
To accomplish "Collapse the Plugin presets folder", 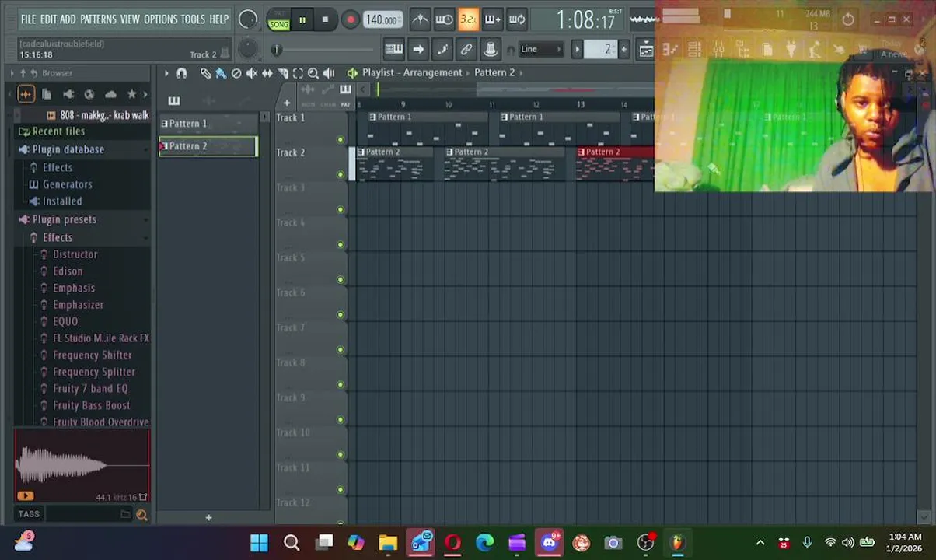I will (82, 219).
